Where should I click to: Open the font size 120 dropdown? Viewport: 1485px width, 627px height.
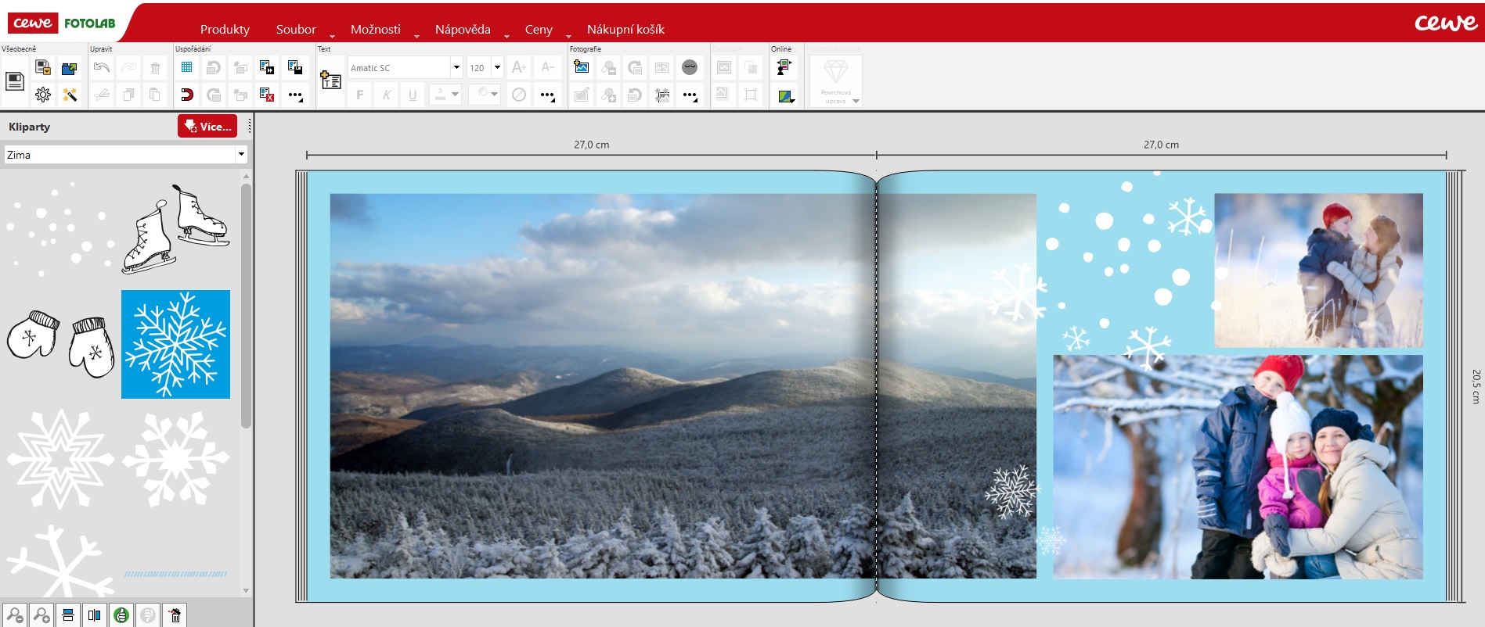[497, 67]
